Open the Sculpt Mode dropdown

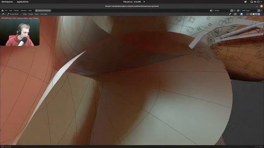click(x=14, y=14)
